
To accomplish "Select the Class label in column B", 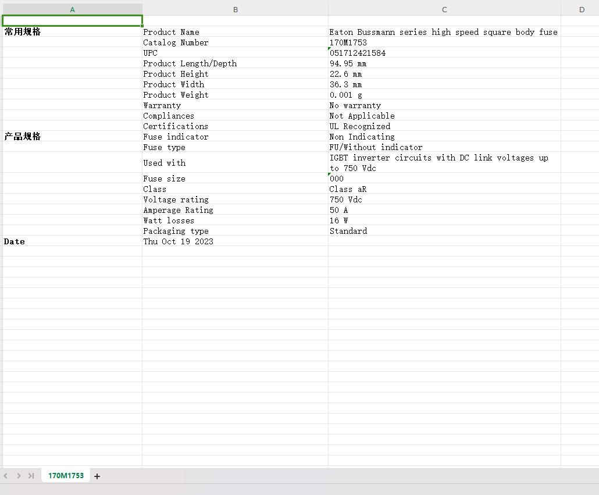I will (x=235, y=188).
